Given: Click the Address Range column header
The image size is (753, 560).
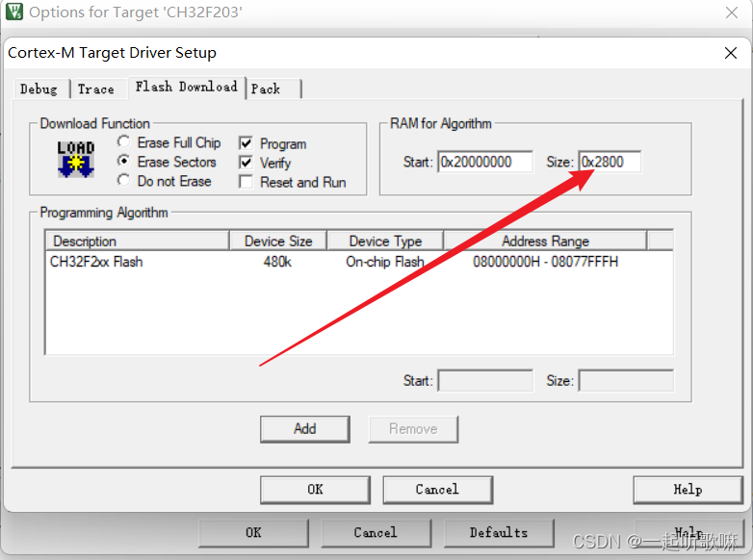Looking at the screenshot, I should pyautogui.click(x=545, y=241).
